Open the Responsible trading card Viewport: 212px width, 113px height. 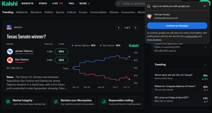(x=121, y=102)
